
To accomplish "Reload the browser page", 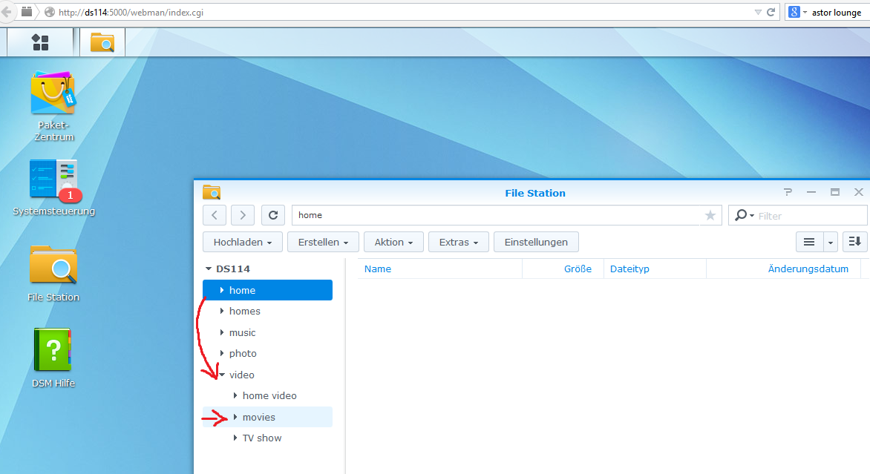I will click(771, 12).
